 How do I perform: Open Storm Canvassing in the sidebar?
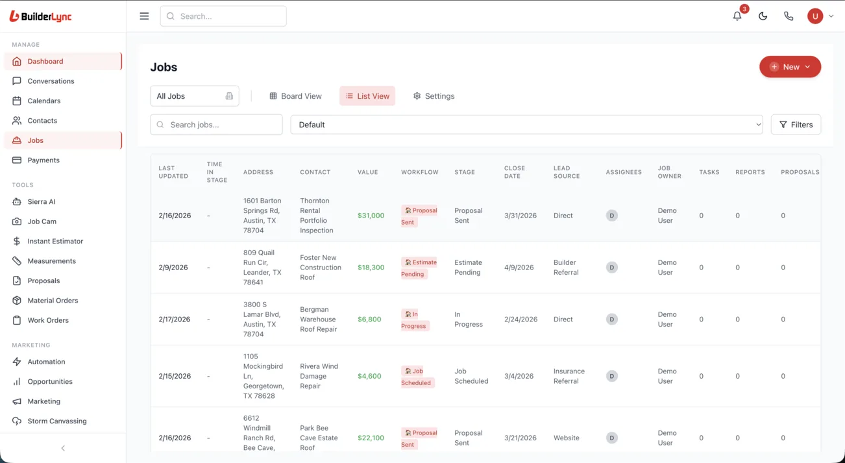point(56,421)
